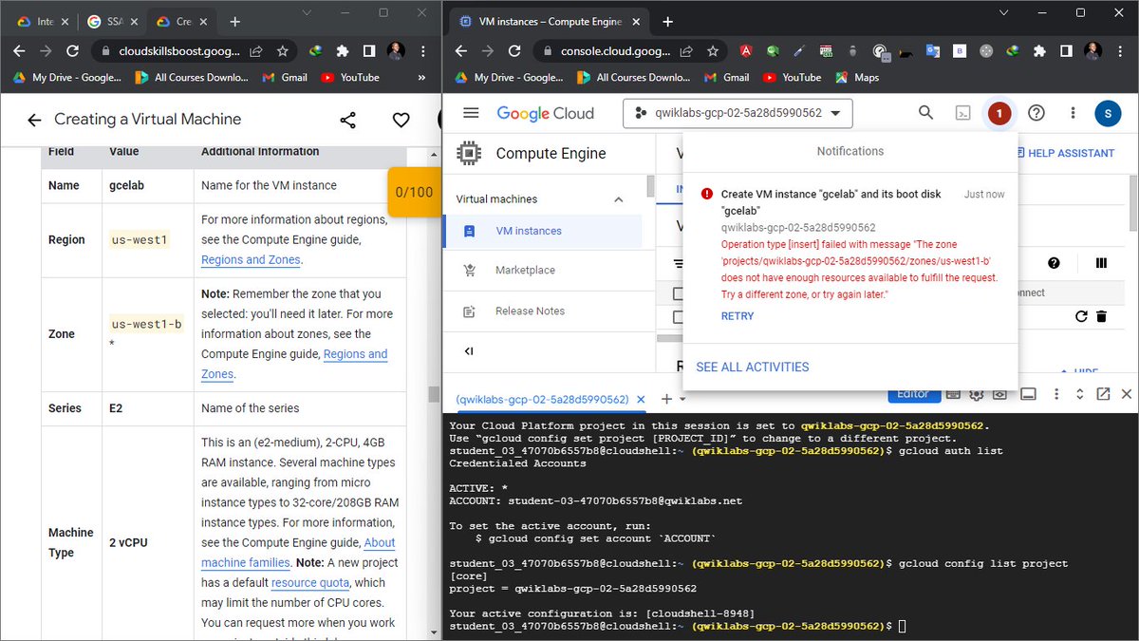1139x641 pixels.
Task: Close the Cloud Shell terminal panel
Action: [1127, 394]
